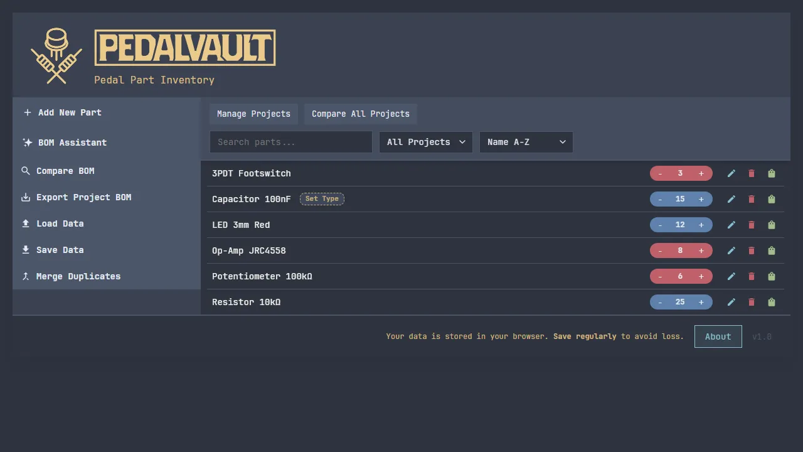The width and height of the screenshot is (803, 452).
Task: Select the BOM Assistant sidebar icon
Action: [x=27, y=143]
